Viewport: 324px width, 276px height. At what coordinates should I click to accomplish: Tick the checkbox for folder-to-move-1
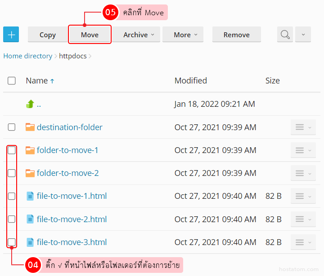coord(12,150)
